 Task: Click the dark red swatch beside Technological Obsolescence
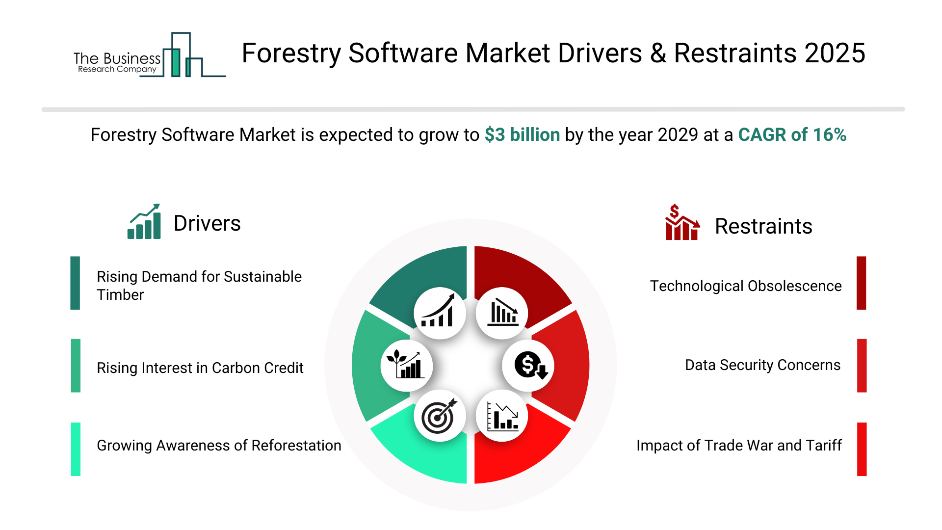click(861, 283)
